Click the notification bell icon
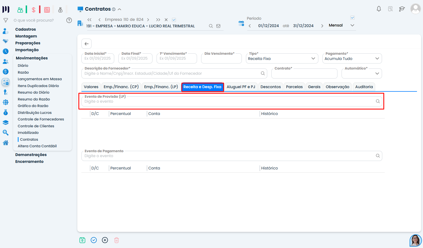Screen dimensions: 423x248 379,9
